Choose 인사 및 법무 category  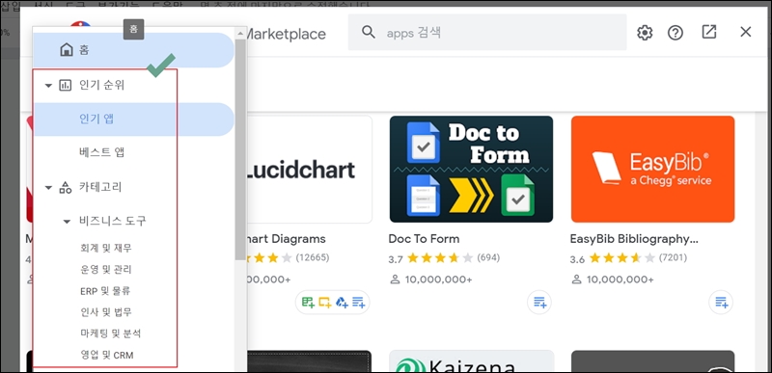pyautogui.click(x=106, y=312)
